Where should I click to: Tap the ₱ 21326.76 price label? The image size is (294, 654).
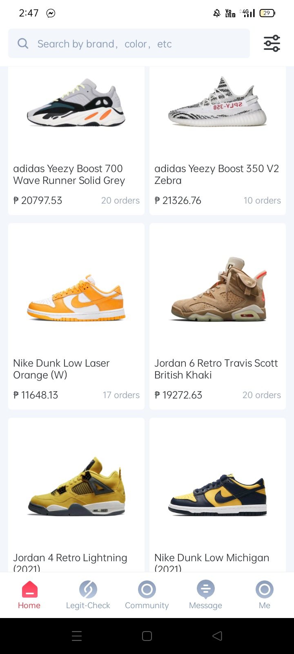pos(178,200)
